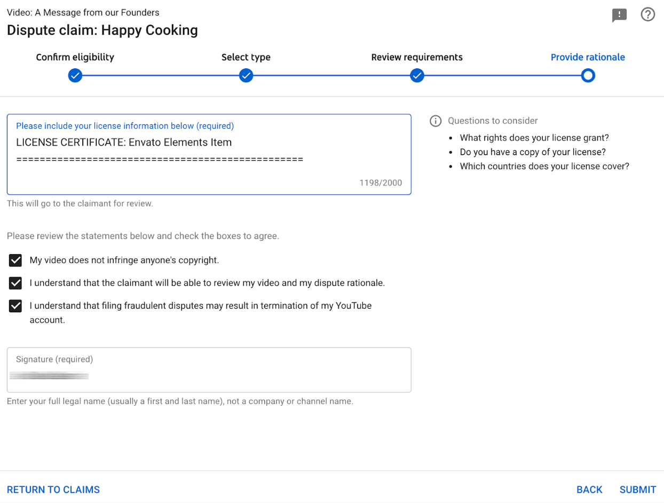Viewport: 664px width, 503px height.
Task: Select the Confirm eligibility step label
Action: (75, 57)
